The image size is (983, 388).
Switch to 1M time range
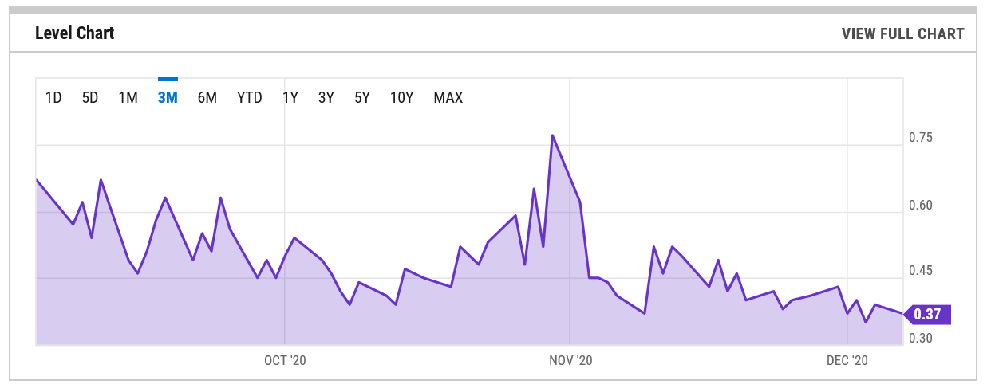128,98
